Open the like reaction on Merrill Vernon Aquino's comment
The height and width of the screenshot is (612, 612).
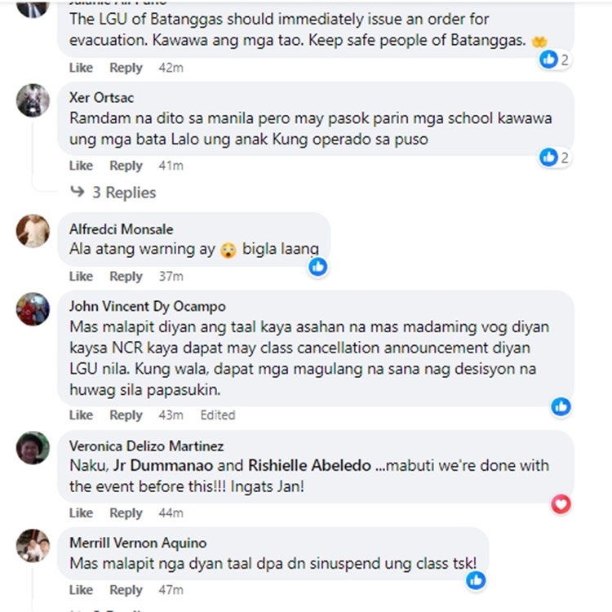tap(476, 580)
